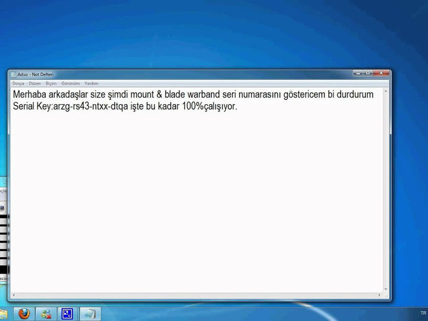428x321 pixels.
Task: Open the Yardım menu
Action: 91,84
